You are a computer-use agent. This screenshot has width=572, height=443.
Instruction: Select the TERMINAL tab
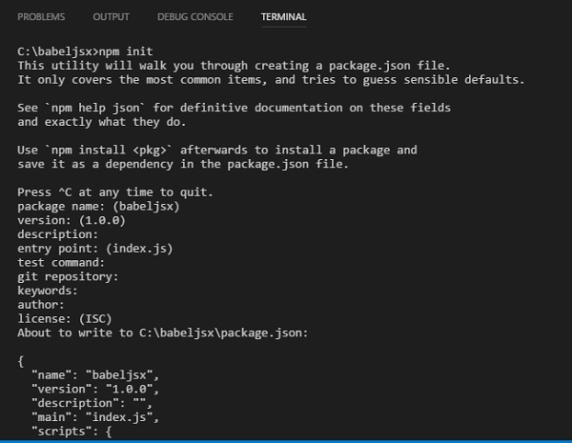click(283, 18)
